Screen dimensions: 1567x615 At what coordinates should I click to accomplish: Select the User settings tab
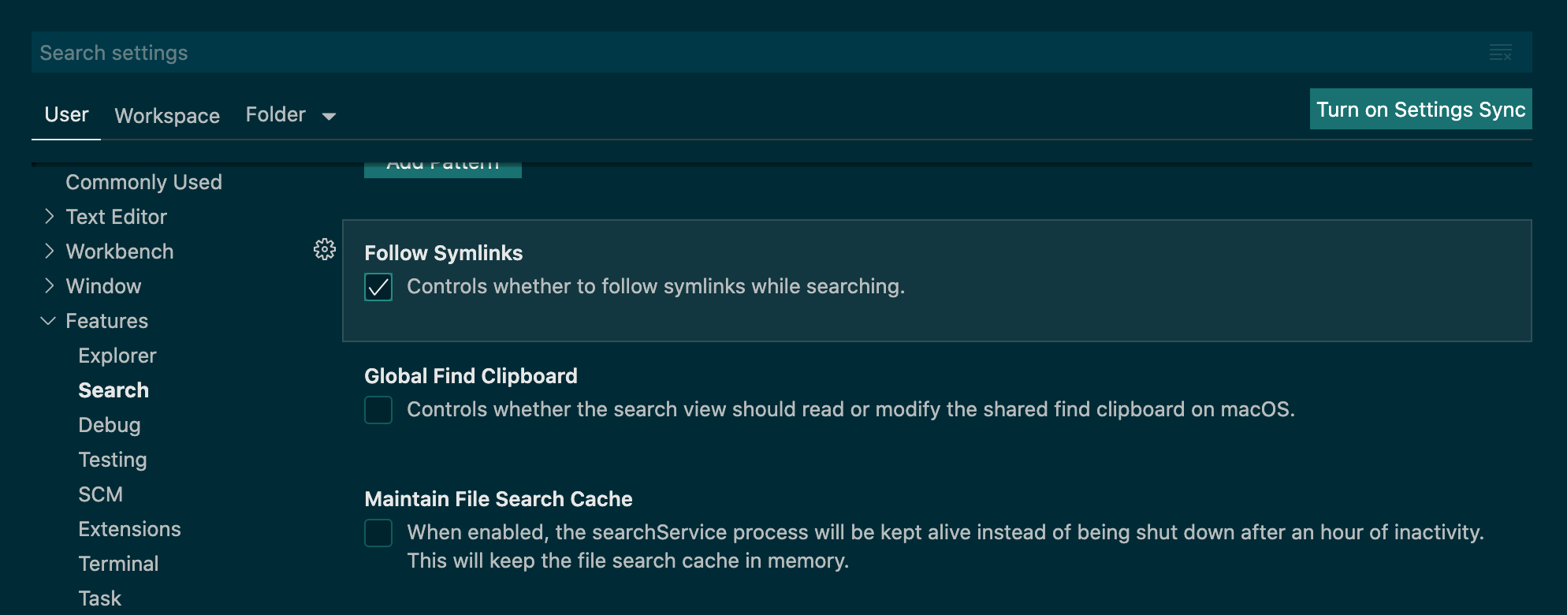66,115
